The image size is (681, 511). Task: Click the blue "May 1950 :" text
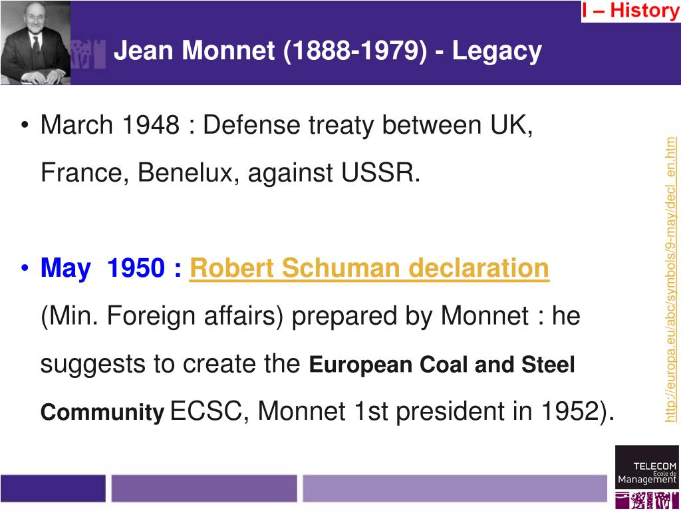point(111,268)
